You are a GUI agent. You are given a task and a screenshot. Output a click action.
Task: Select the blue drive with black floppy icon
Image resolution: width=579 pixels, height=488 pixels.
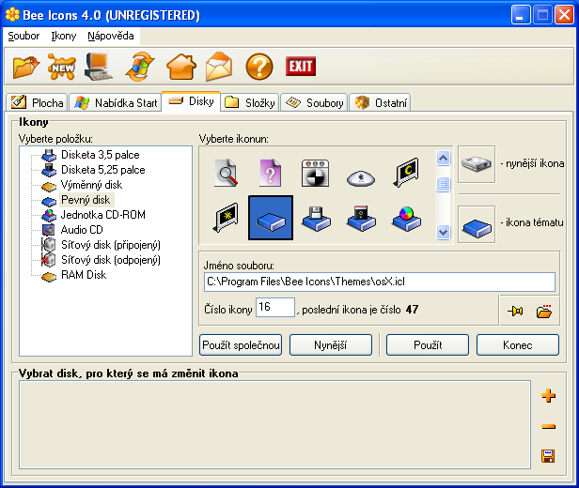tap(361, 220)
